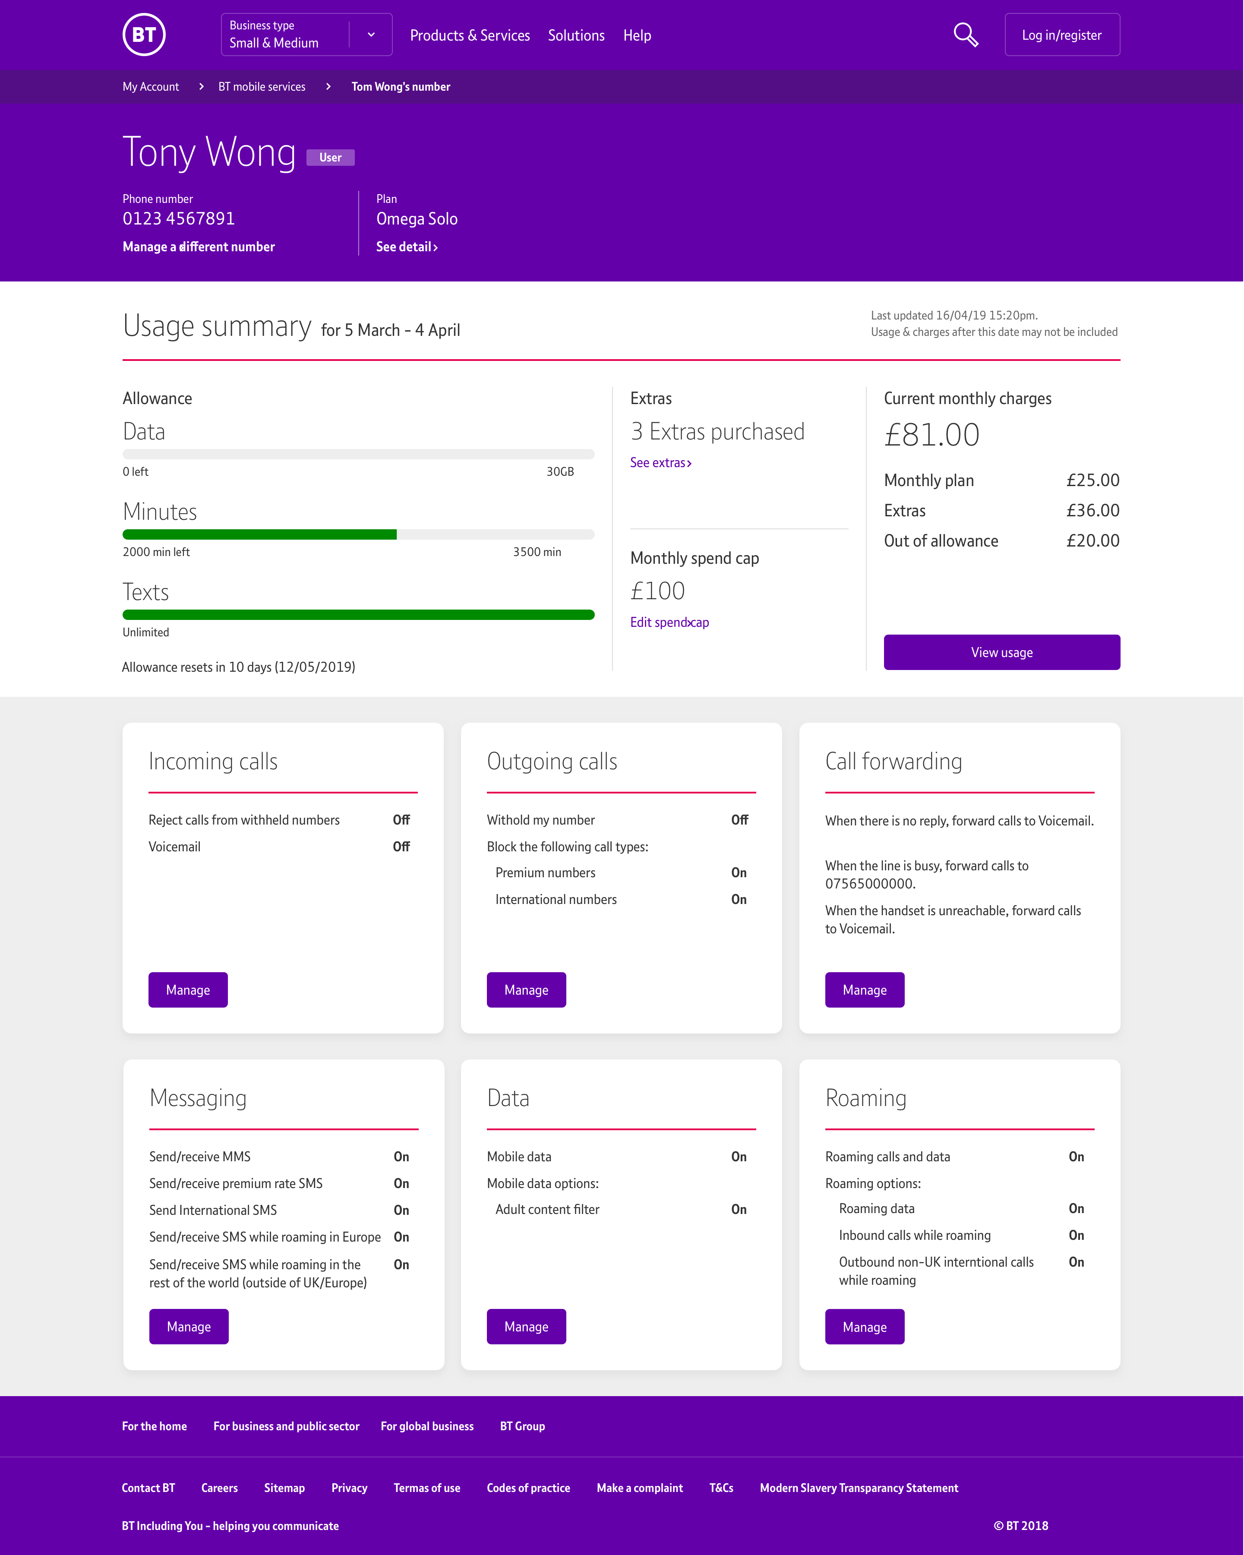Click the View usage button

1002,653
